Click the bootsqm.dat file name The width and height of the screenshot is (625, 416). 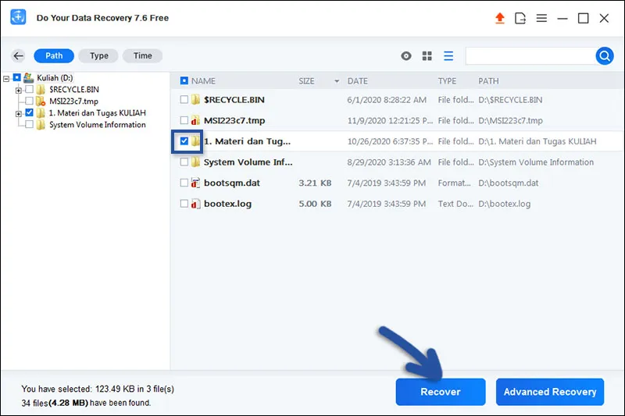(x=232, y=183)
